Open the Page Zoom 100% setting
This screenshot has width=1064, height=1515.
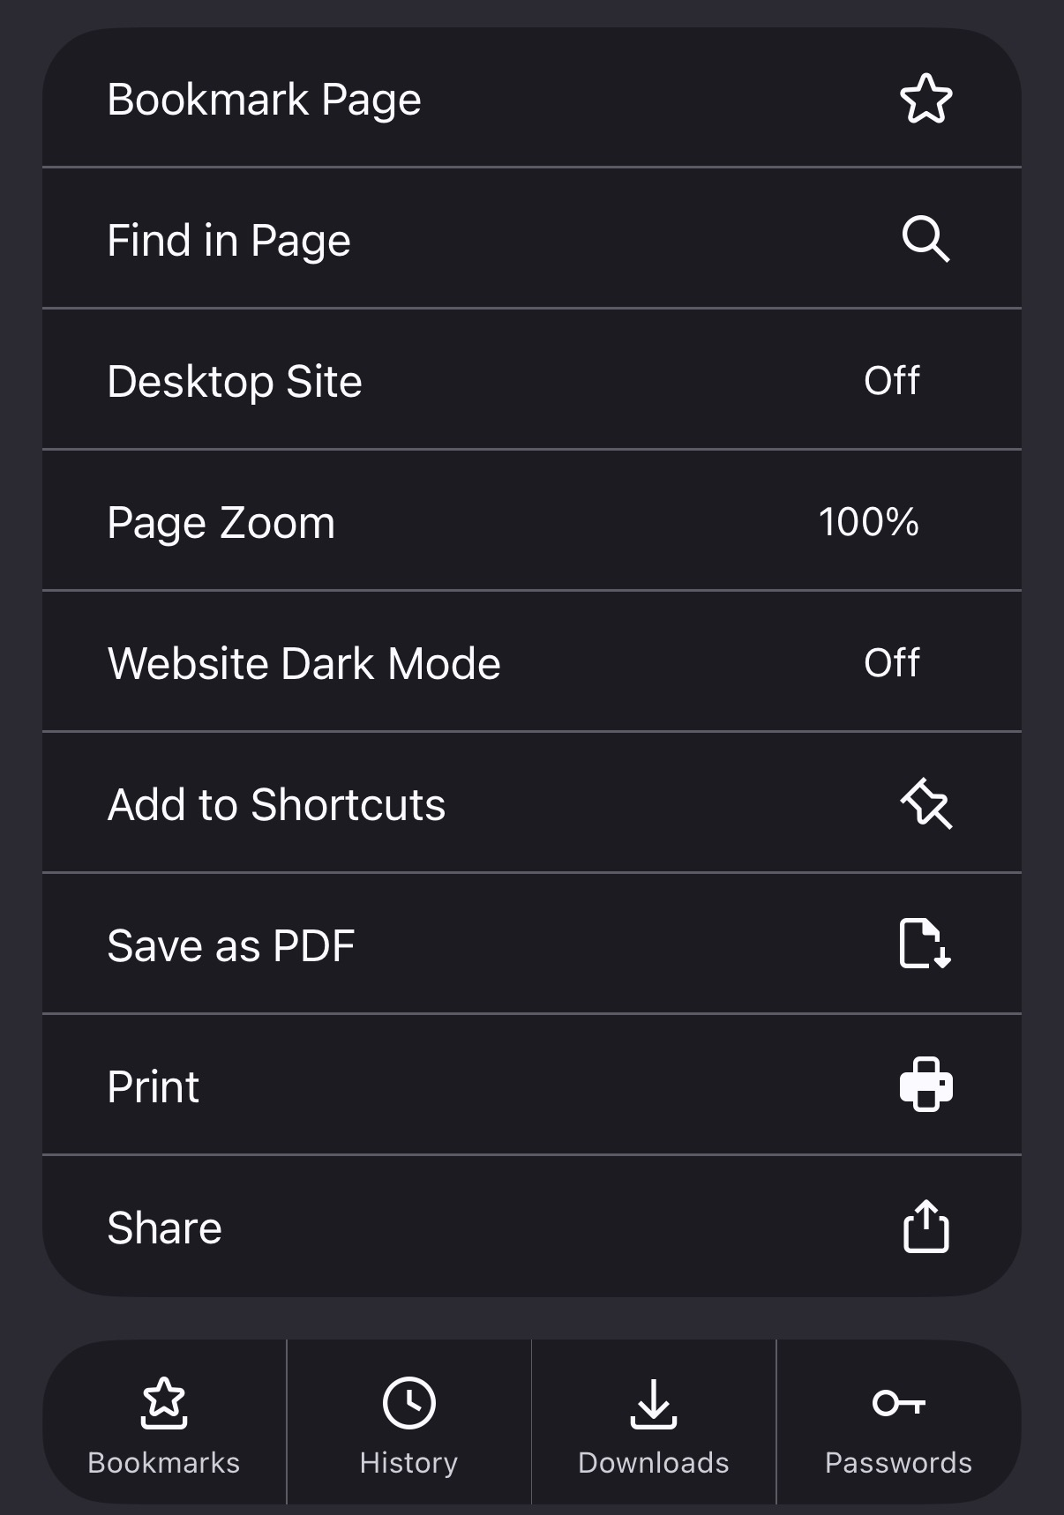[868, 522]
